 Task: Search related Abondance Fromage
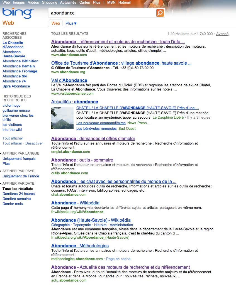coord(20,71)
